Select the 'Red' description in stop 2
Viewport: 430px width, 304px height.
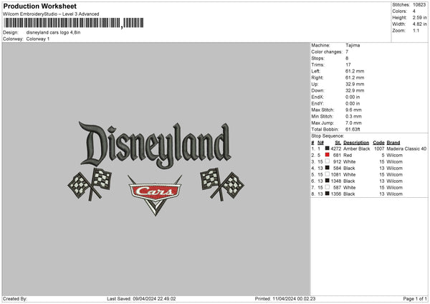coord(348,156)
